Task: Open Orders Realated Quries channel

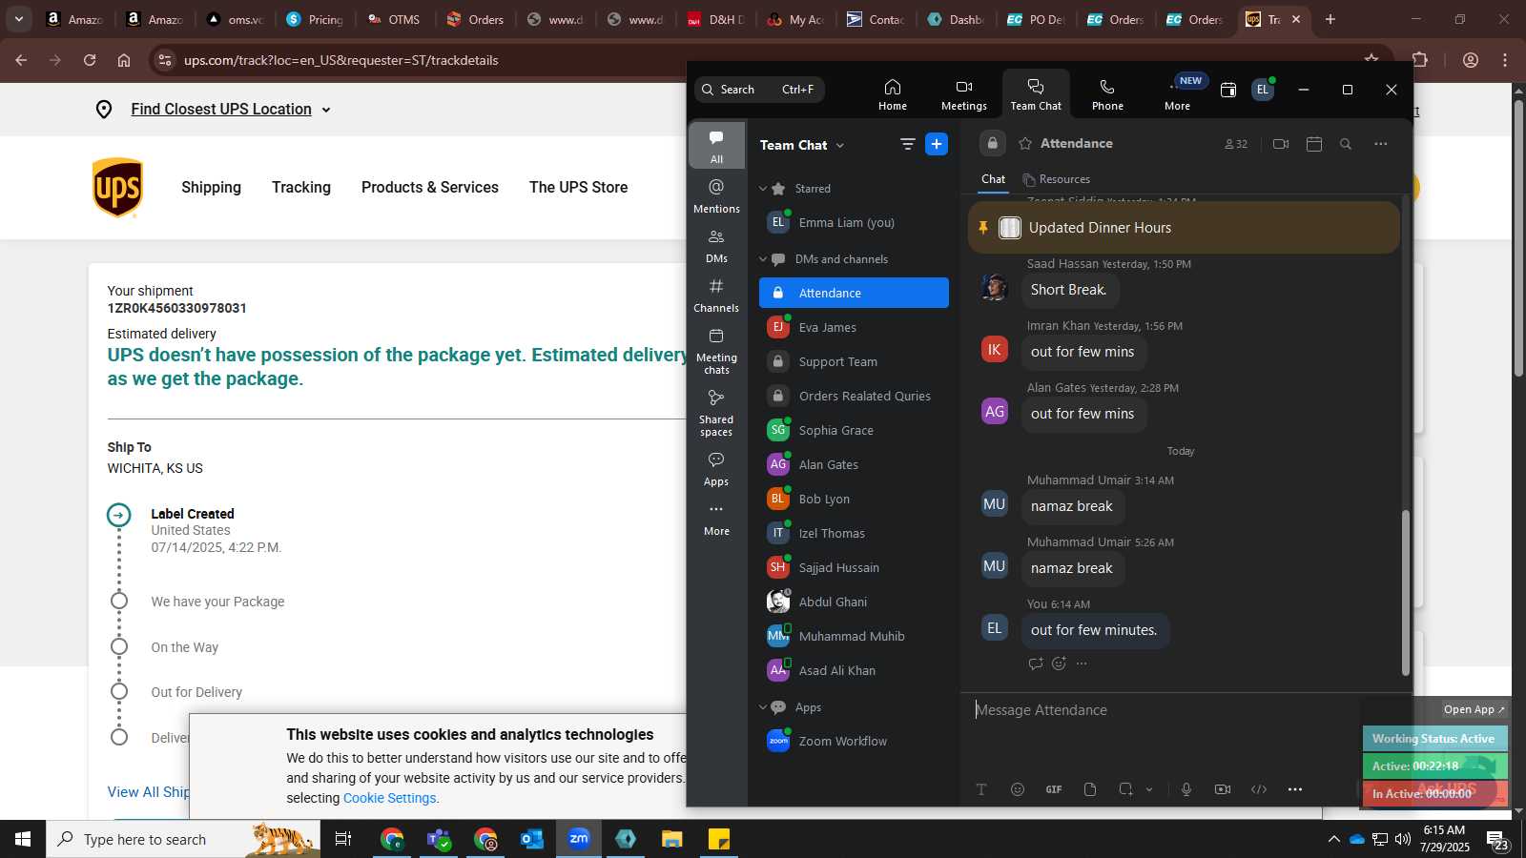Action: 854,396
